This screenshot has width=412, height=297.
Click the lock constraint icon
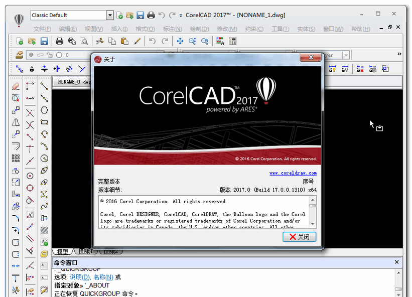click(32, 69)
